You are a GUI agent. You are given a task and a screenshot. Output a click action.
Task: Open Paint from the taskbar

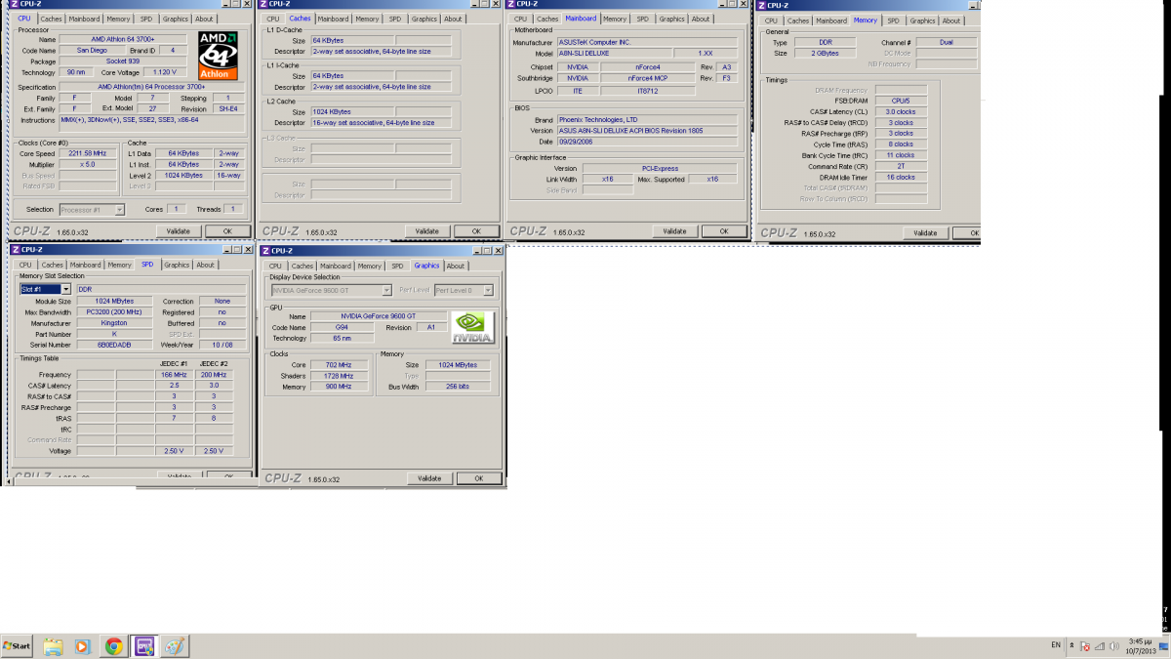click(x=175, y=646)
